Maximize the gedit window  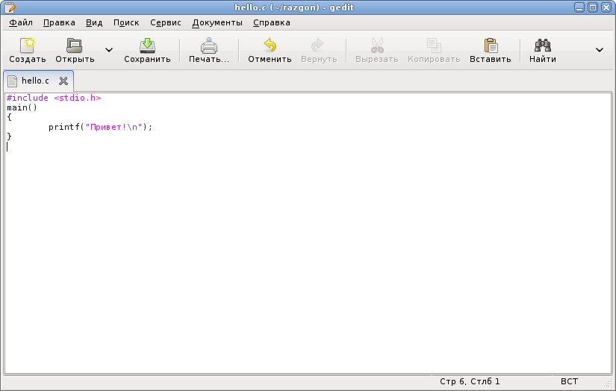pyautogui.click(x=593, y=7)
